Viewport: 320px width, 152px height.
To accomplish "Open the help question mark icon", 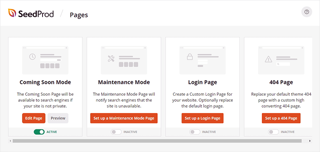I will pos(307,12).
